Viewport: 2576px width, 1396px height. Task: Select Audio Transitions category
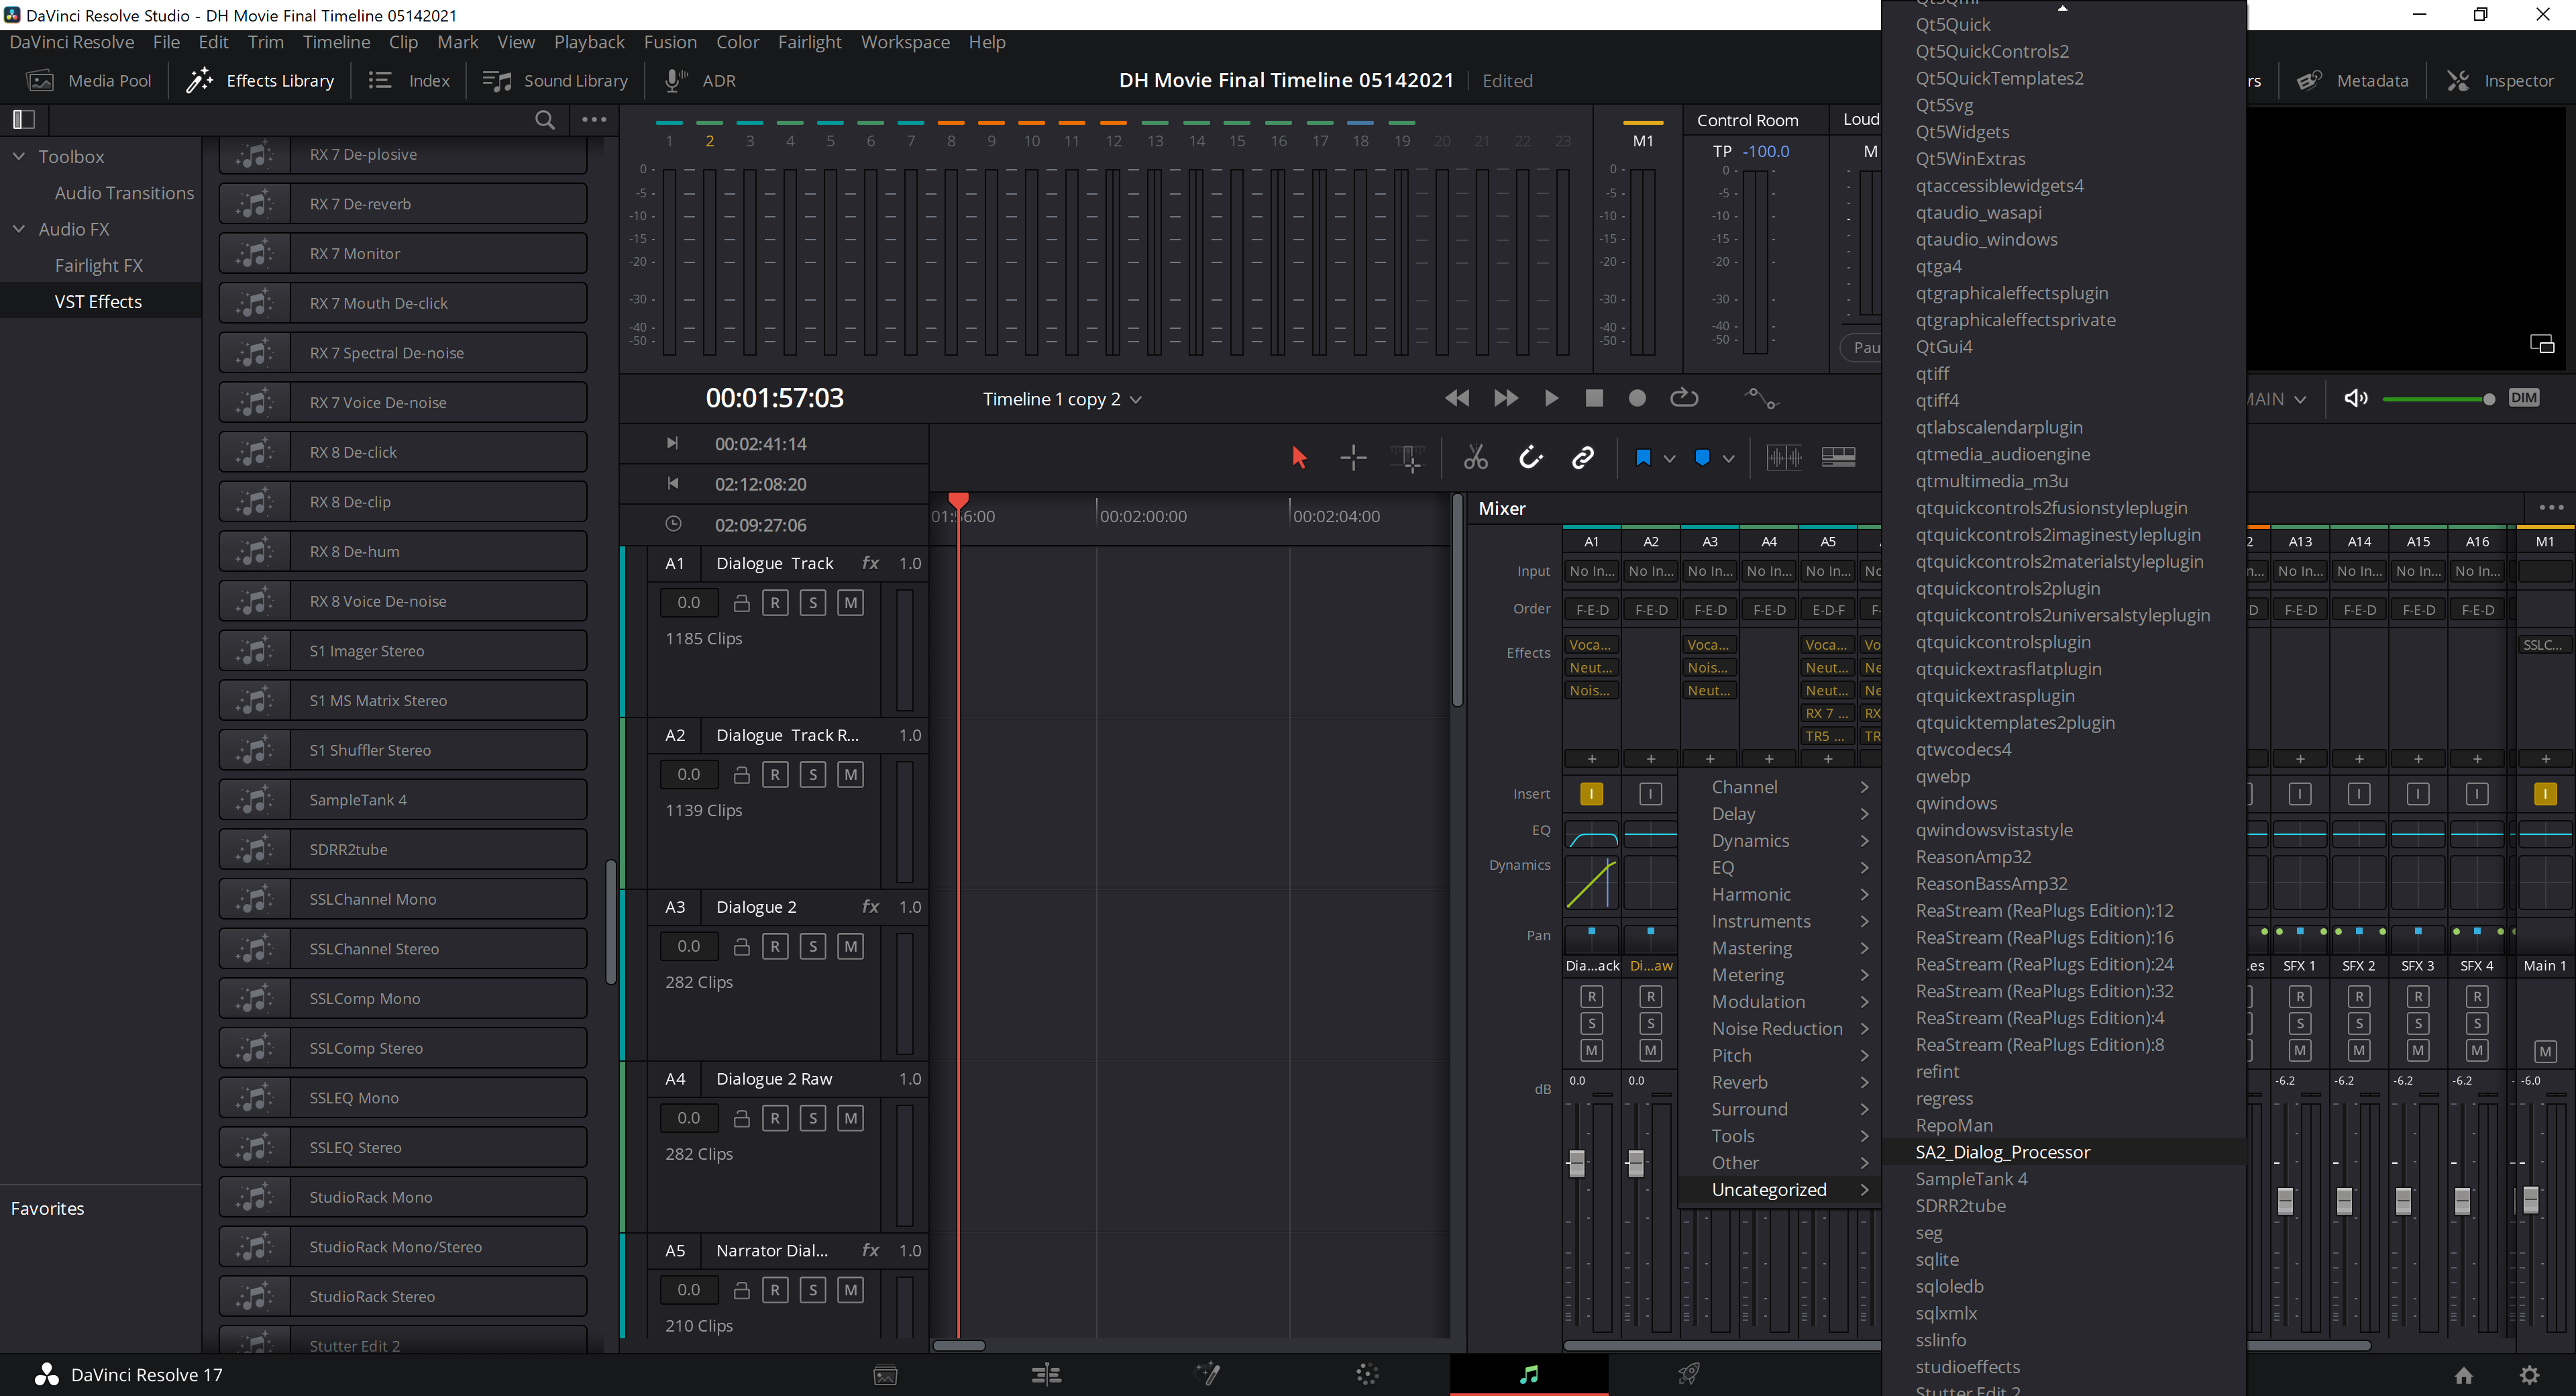tap(124, 193)
